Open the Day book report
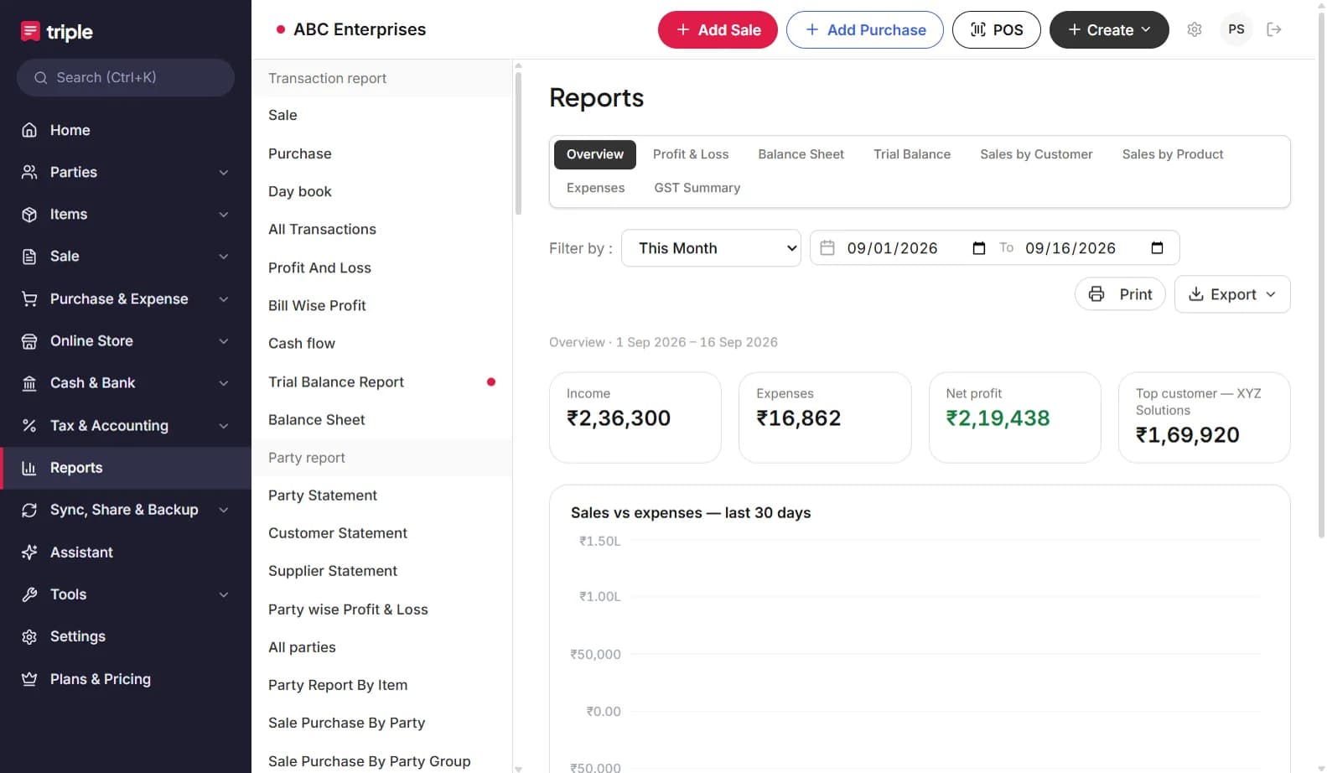The width and height of the screenshot is (1327, 773). [381, 191]
